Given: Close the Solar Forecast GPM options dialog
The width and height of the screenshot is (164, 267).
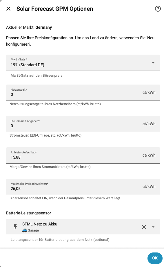Looking at the screenshot, I should [x=8, y=9].
